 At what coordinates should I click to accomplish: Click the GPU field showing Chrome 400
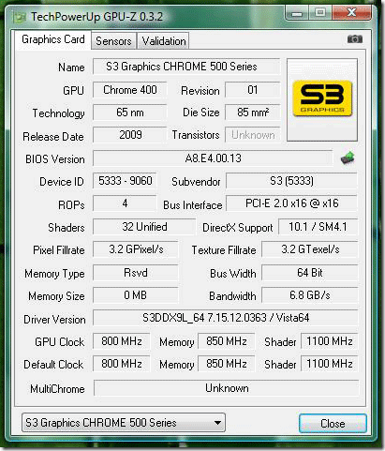tap(130, 90)
